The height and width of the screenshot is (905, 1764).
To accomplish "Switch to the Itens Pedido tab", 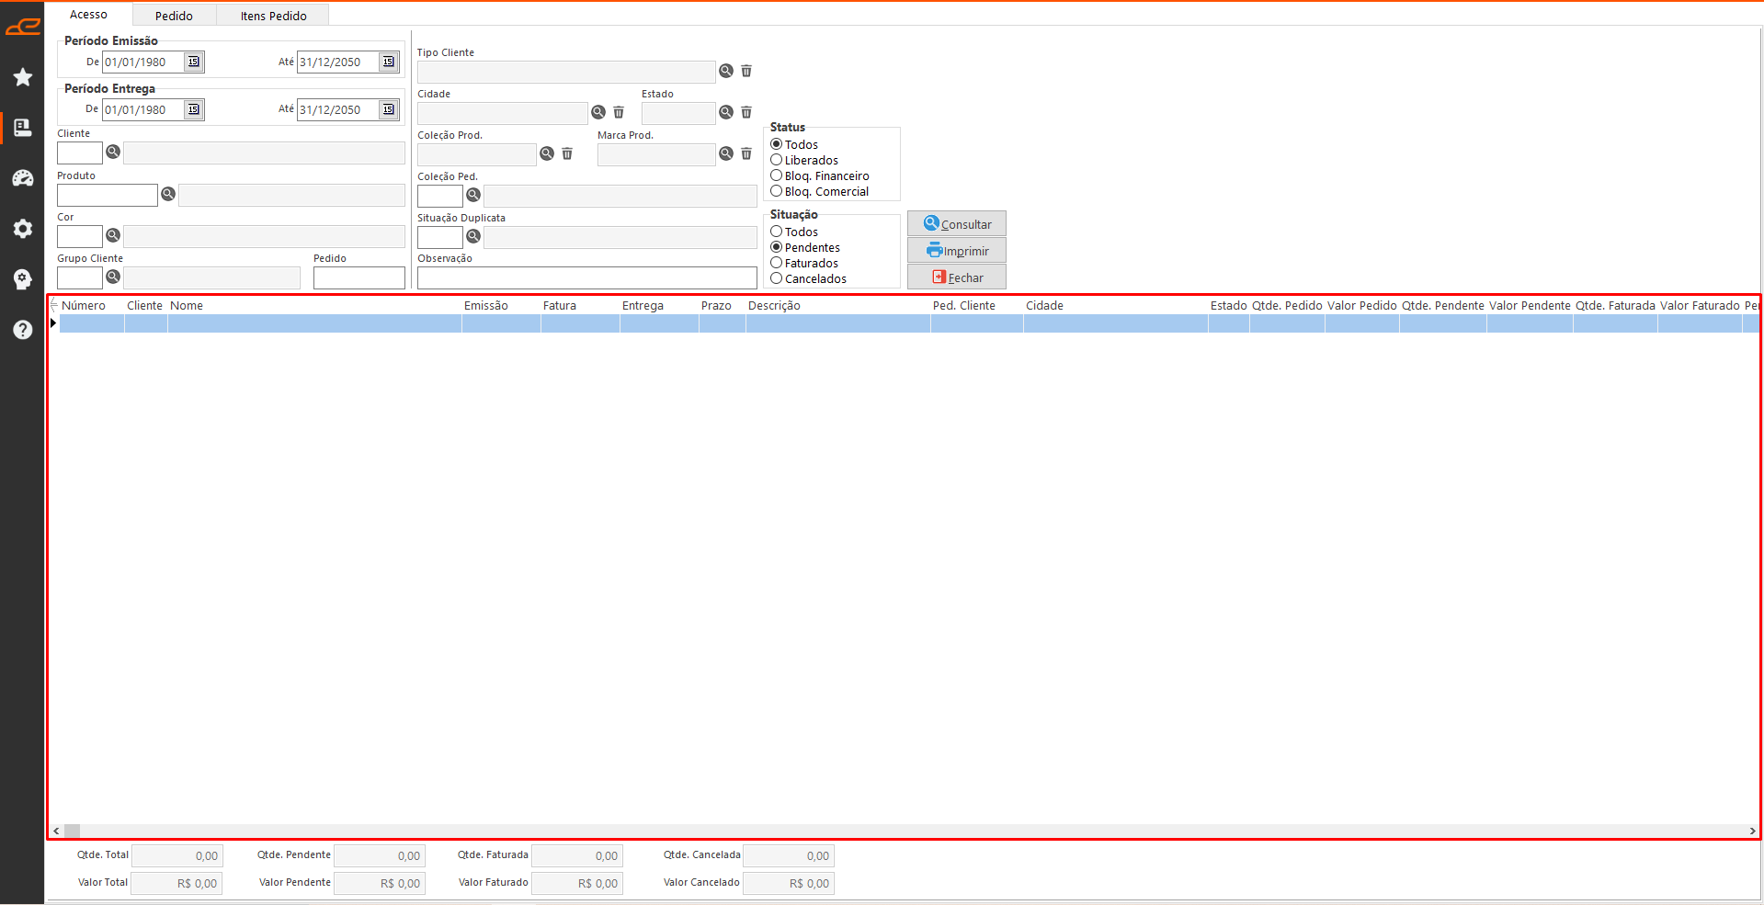I will (273, 16).
